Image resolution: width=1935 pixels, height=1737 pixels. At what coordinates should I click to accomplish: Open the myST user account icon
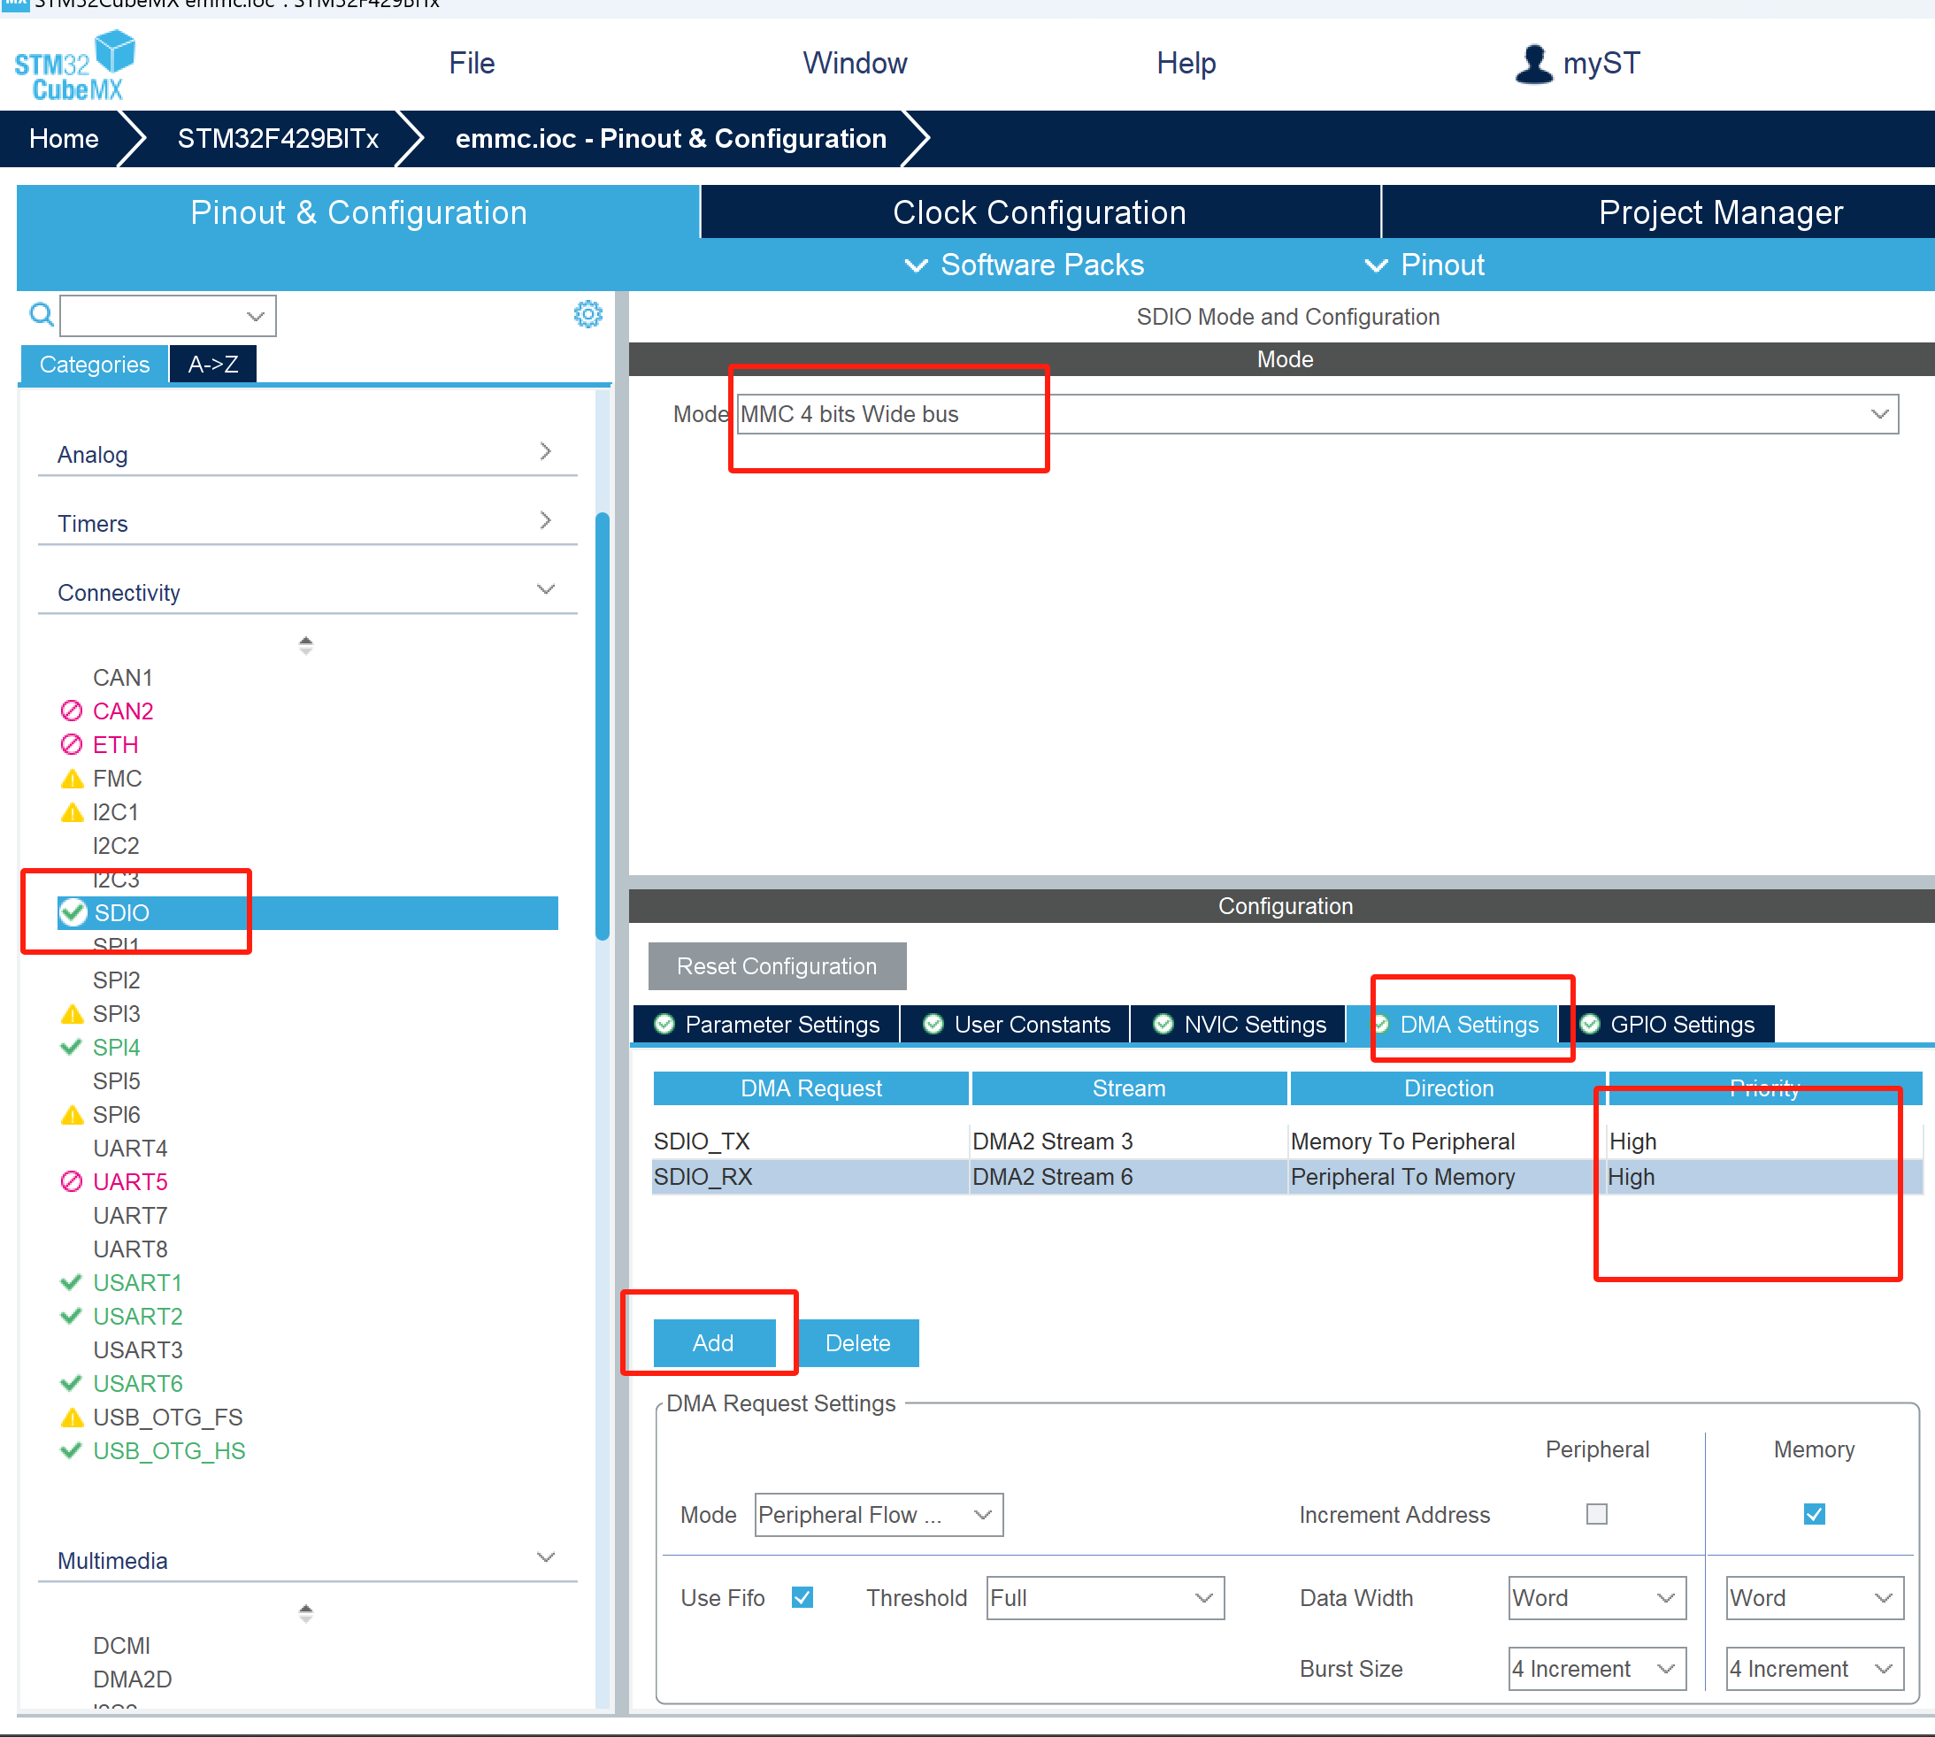click(x=1532, y=64)
